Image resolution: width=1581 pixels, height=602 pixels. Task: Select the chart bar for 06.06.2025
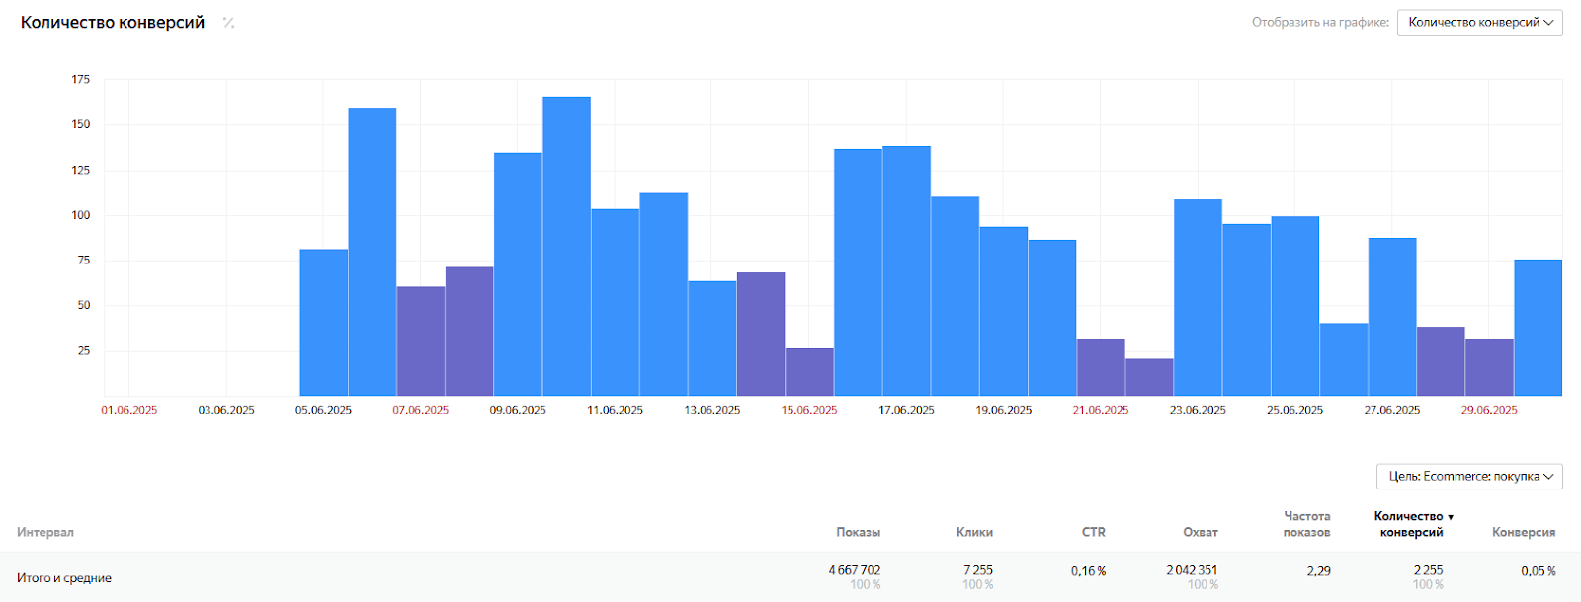pyautogui.click(x=373, y=252)
